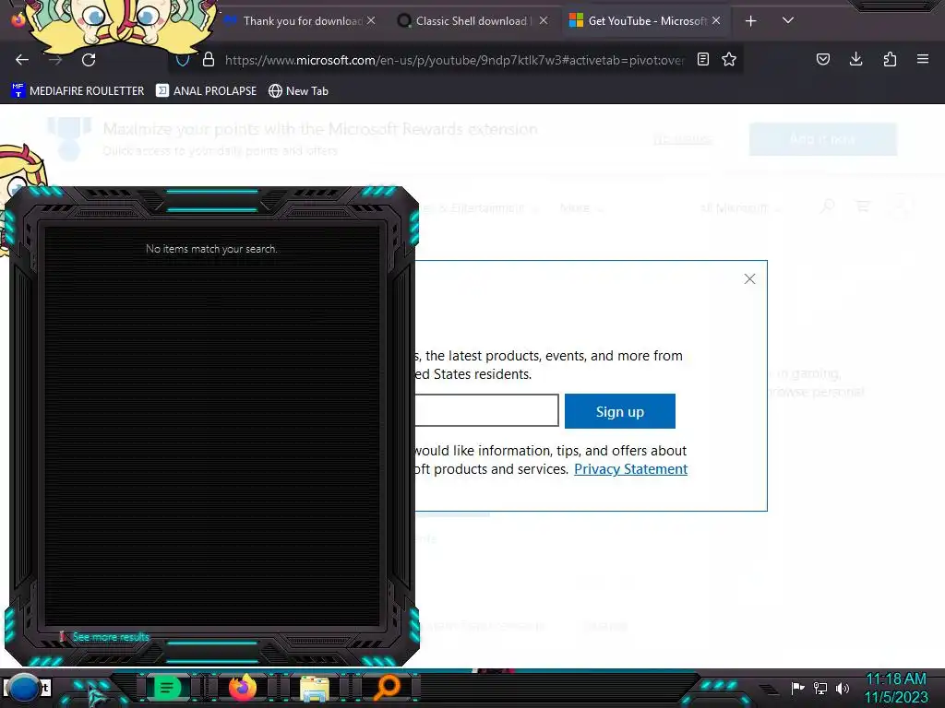
Task: Click 'No items match your search.' text
Action: click(x=211, y=249)
